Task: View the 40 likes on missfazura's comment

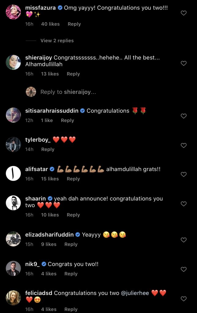Action: (50, 24)
